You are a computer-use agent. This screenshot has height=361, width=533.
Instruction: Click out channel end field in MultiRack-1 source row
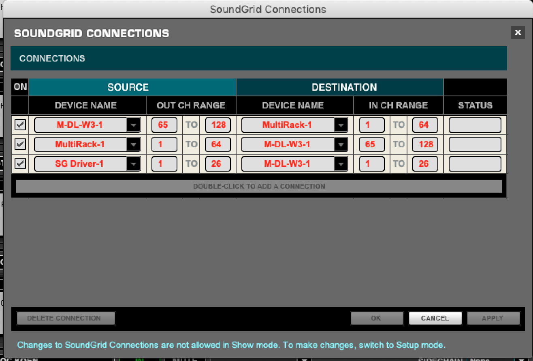(x=218, y=144)
